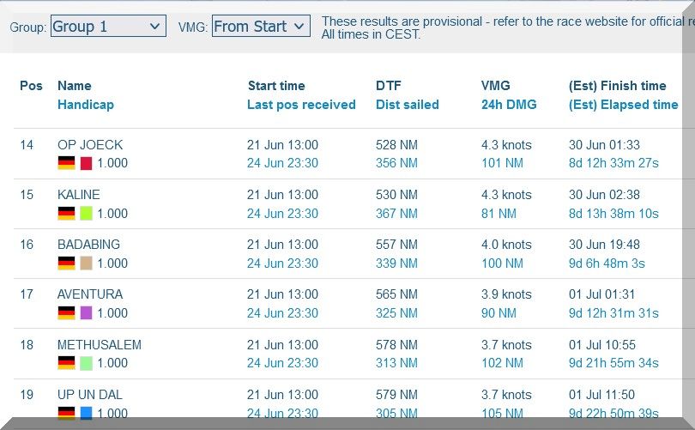
Task: Click the German flag icon for OP JOECK
Action: (66, 163)
